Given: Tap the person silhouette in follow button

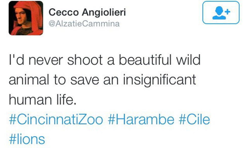Looking at the screenshot, I should 218,14.
